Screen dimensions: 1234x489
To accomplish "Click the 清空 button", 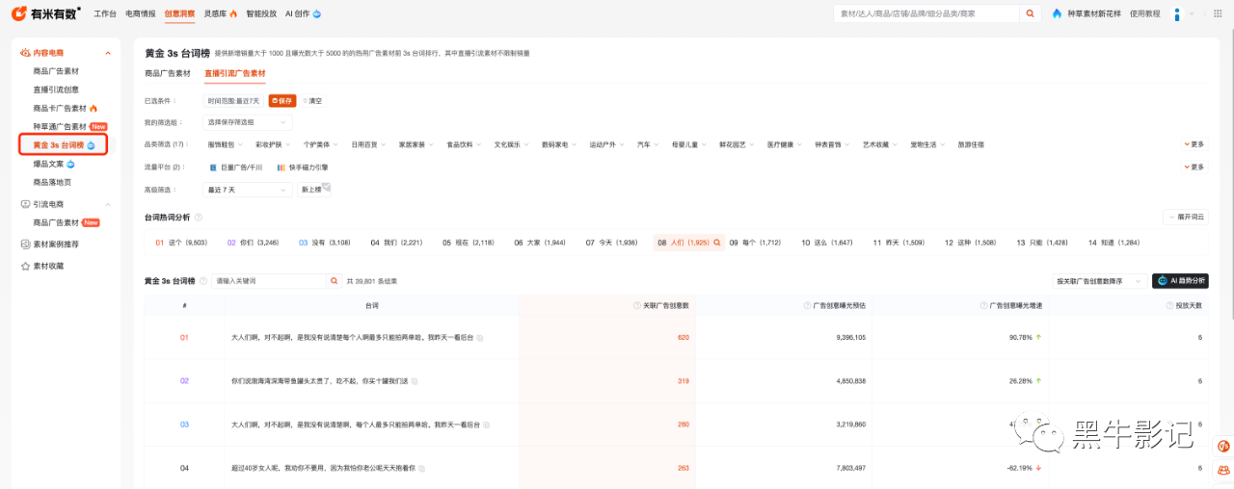I will tap(312, 100).
